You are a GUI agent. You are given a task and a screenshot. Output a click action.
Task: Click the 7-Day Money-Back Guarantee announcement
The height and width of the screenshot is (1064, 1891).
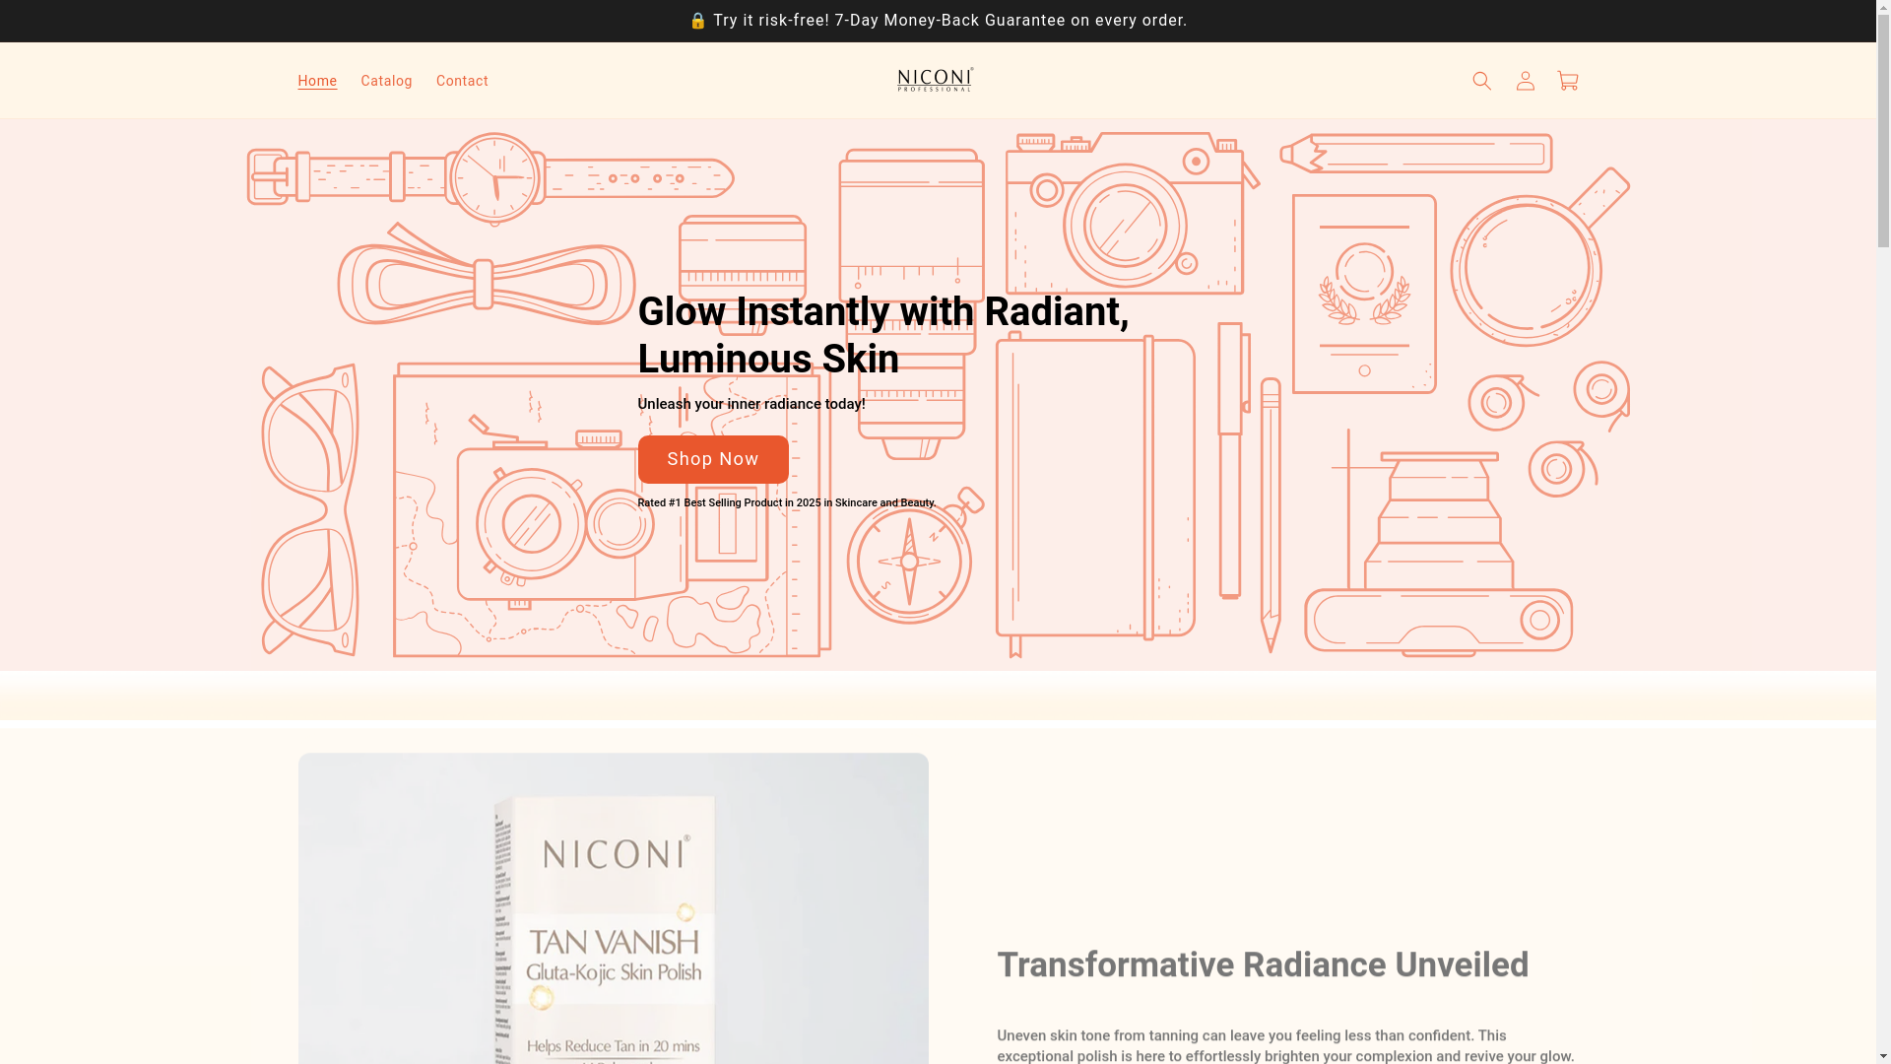(x=938, y=21)
